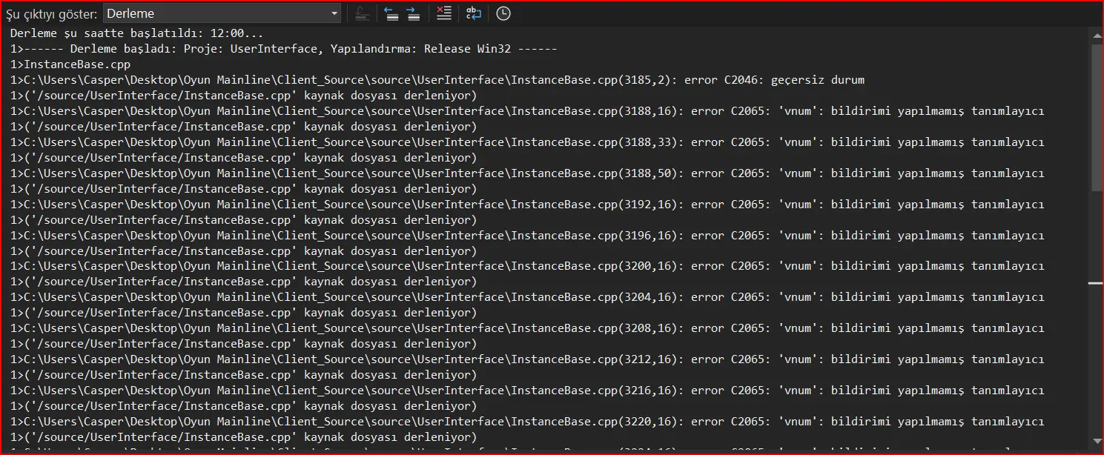
Task: Click the disabled find message in code icon
Action: pyautogui.click(x=362, y=13)
